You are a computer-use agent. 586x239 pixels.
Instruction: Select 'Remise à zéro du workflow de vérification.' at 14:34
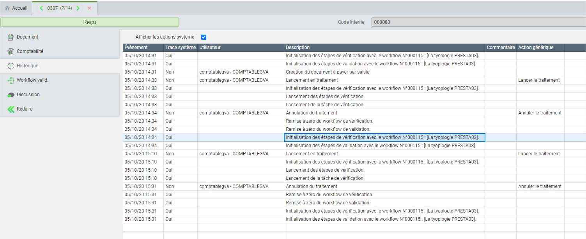[329, 121]
